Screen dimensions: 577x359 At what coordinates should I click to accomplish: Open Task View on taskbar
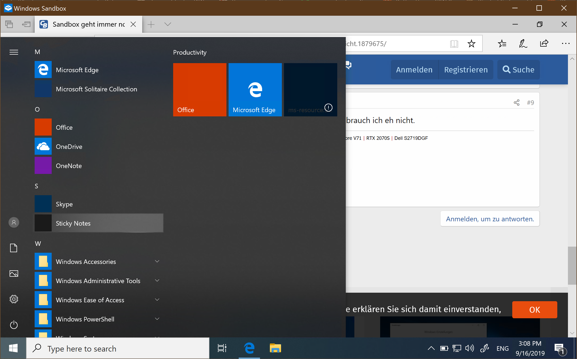(222, 348)
